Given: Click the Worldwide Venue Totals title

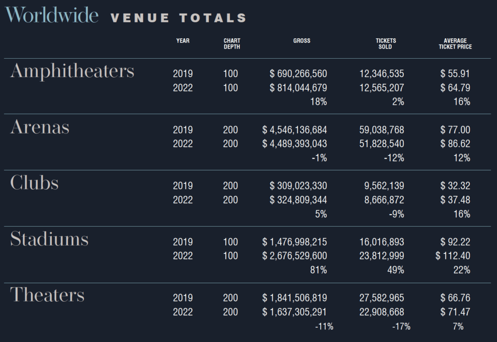Looking at the screenshot, I should (125, 16).
